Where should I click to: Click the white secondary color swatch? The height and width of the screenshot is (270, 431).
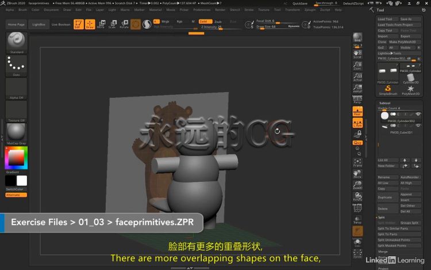click(x=22, y=181)
